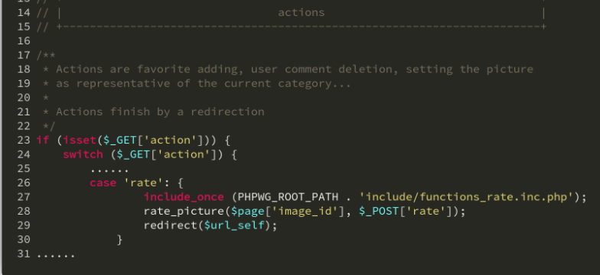
Task: Click the PHPWG_ROOT_PATH constant
Action: coord(288,197)
